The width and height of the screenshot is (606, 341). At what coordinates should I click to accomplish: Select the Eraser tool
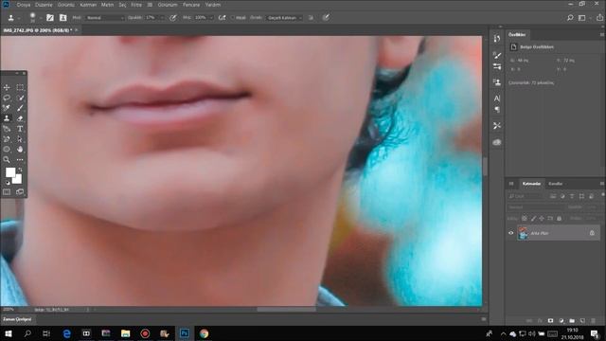20,118
